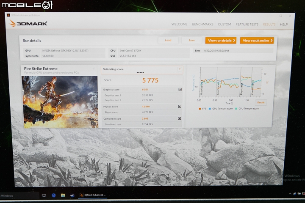
Task: Click Graphics test 1 FPS value
Action: click(147, 96)
